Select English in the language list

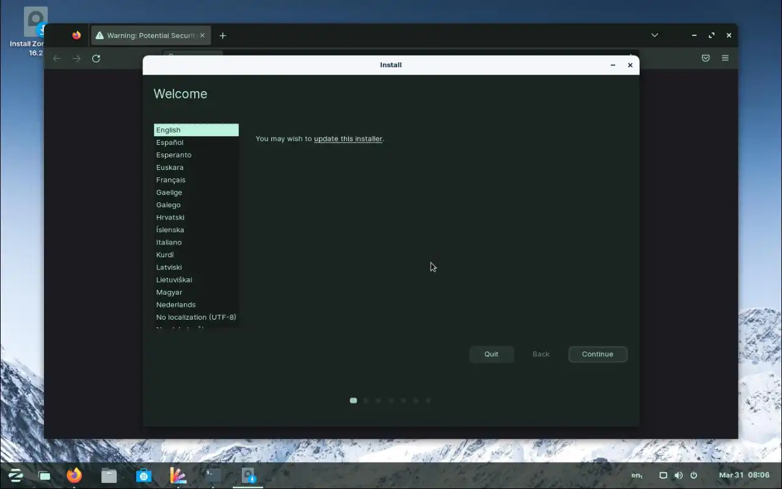click(x=196, y=130)
